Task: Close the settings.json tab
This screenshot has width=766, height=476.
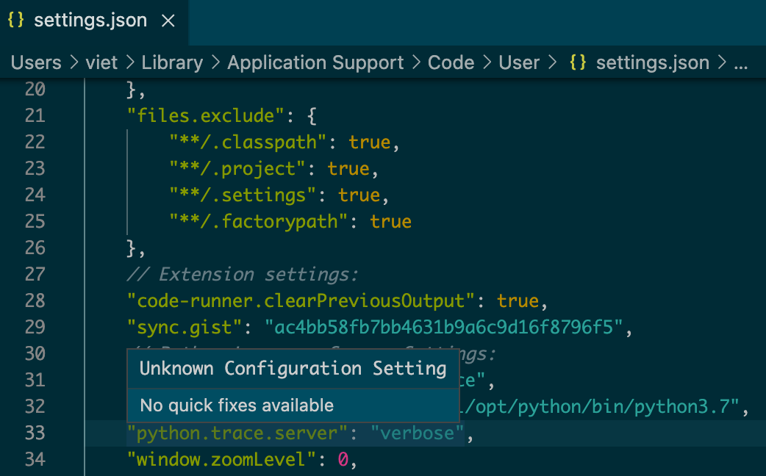Action: point(168,21)
